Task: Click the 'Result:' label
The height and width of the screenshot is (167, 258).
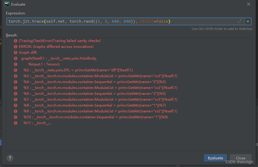Action: click(11, 35)
